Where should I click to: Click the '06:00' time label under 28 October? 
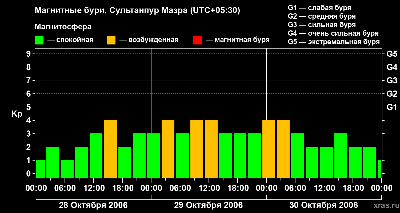pos(65,188)
